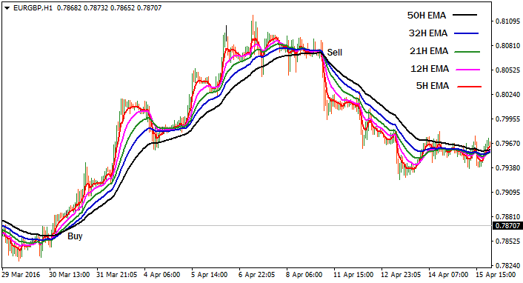Click the gray horizontal current price line
This screenshot has width=523, height=283.
[x=247, y=226]
